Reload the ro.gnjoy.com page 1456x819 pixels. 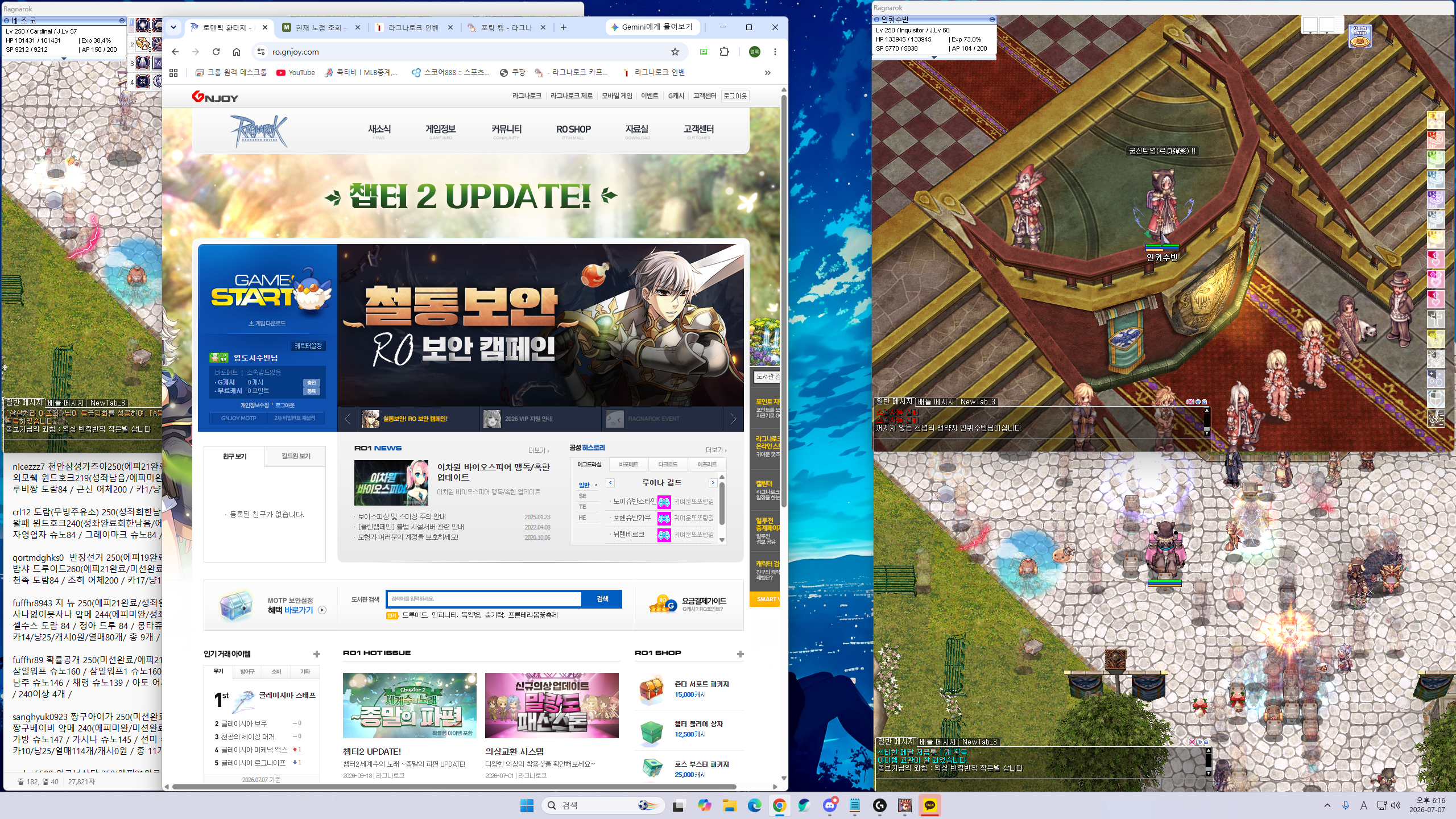pos(216,52)
